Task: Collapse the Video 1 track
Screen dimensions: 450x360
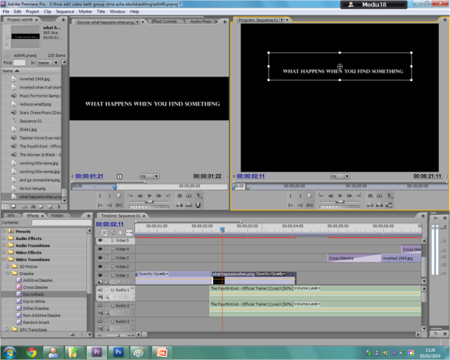Action: 112,275
